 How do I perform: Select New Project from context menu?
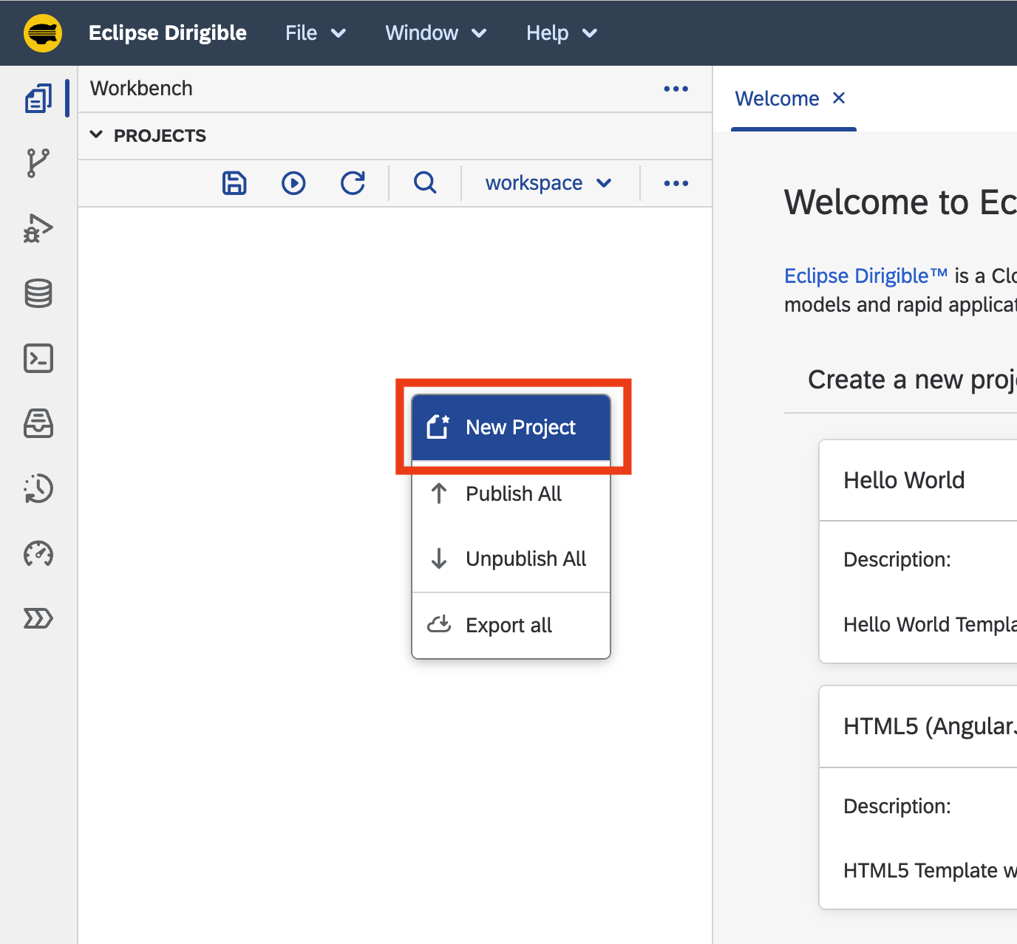tap(511, 428)
